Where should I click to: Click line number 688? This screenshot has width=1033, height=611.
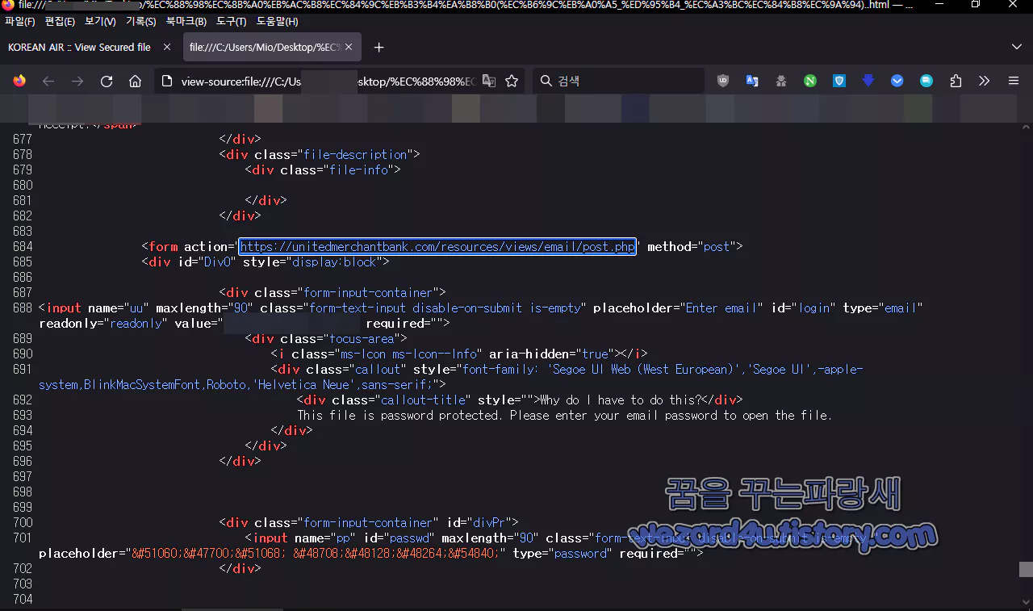[x=23, y=308]
